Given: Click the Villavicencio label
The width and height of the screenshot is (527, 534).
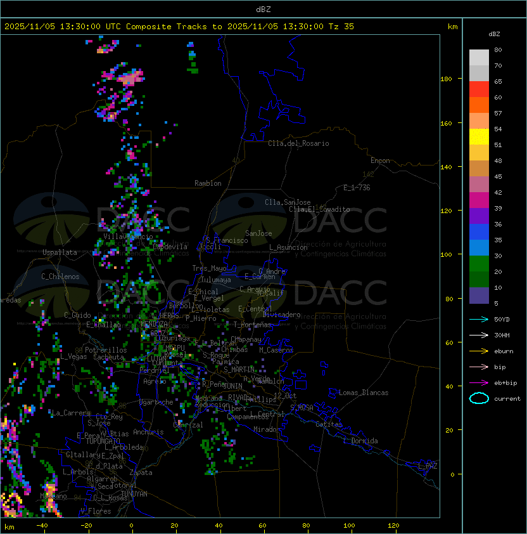Looking at the screenshot, I should [x=128, y=237].
